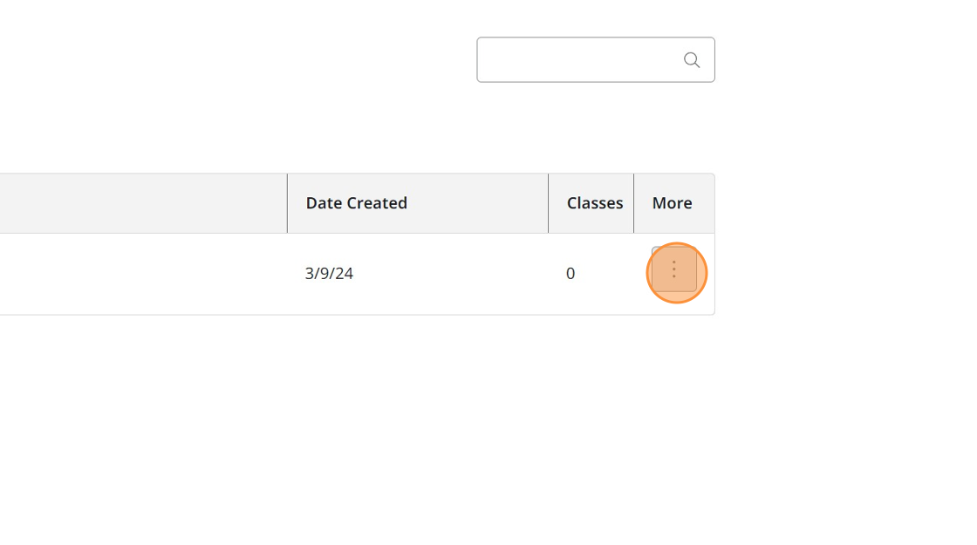Click the "More" header label text
This screenshot has height=545, width=977.
click(x=673, y=203)
